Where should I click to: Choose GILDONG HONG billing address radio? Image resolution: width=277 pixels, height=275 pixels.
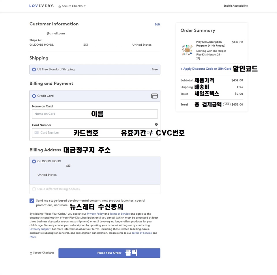pyautogui.click(x=34, y=161)
